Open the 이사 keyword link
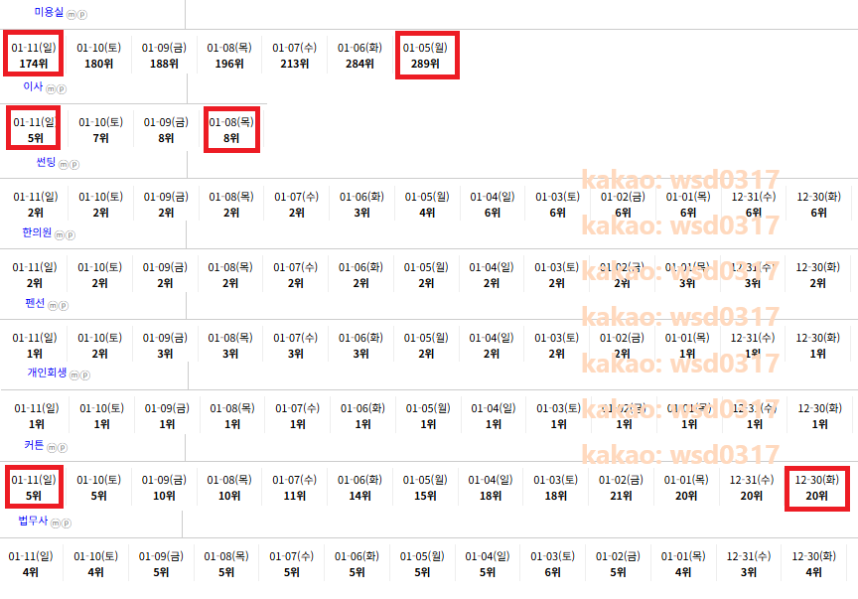Viewport: 858px width, 599px height. coord(33,87)
